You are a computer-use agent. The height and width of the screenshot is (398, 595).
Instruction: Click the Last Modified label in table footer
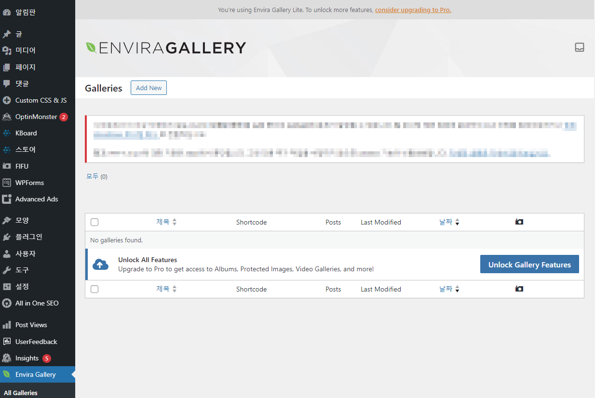point(381,289)
